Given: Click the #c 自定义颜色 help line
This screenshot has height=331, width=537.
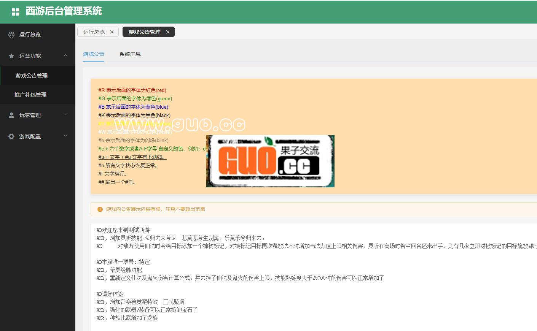Looking at the screenshot, I should pos(152,149).
